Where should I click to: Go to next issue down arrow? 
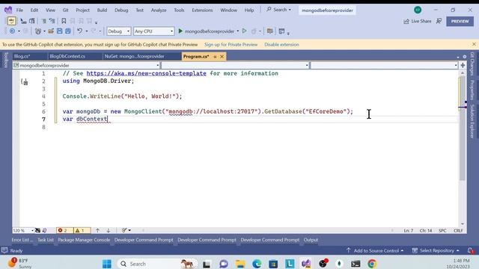108,230
